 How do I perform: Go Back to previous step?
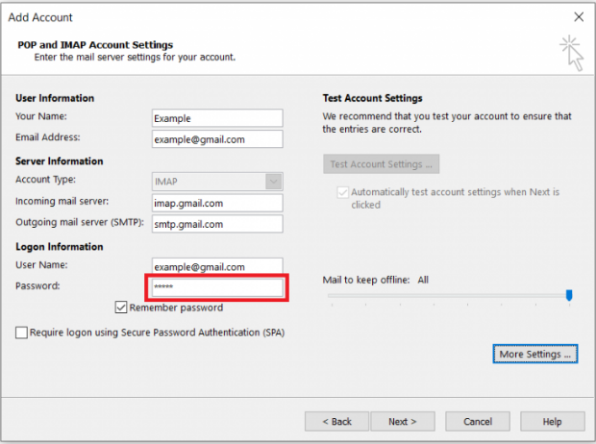point(336,421)
